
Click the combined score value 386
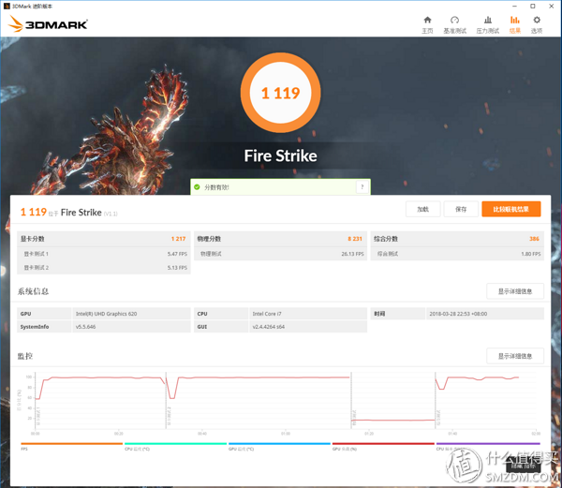pyautogui.click(x=534, y=239)
